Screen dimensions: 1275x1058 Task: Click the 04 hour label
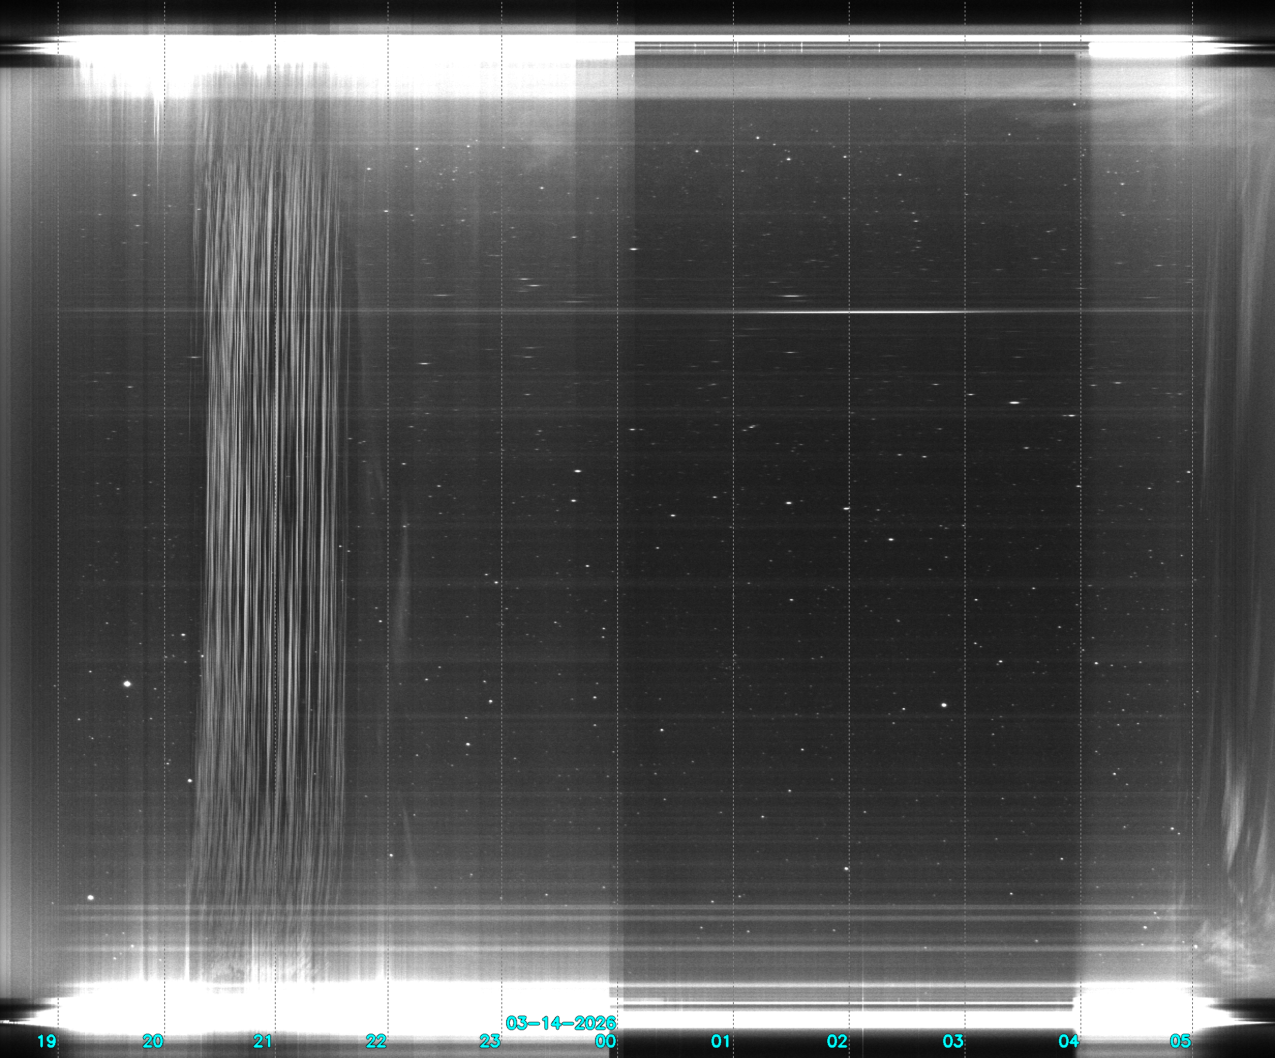tap(1069, 1041)
